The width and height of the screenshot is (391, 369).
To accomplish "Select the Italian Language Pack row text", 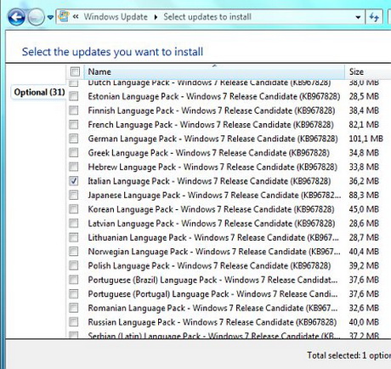I will click(209, 181).
